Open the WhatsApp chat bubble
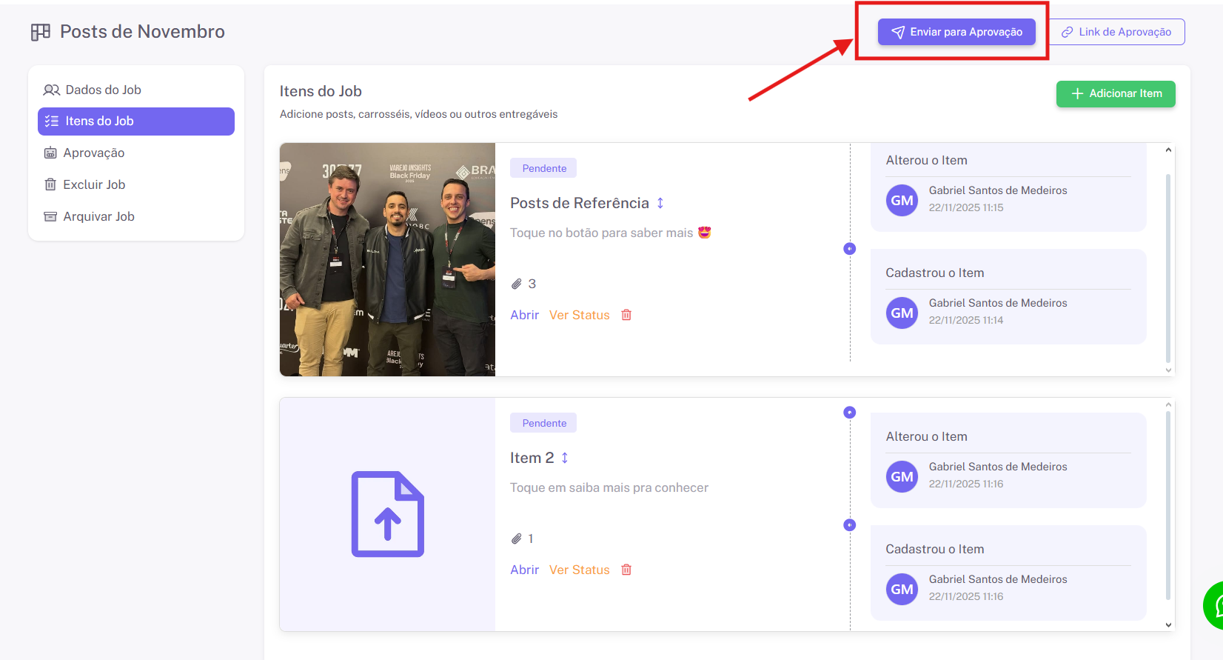This screenshot has height=660, width=1223. pos(1214,605)
